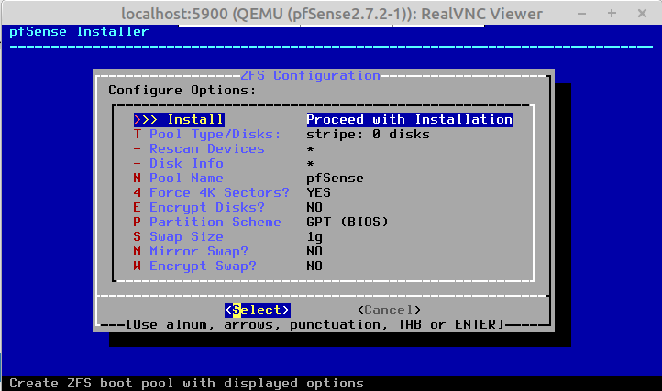Click the red 4 hotkey character

pyautogui.click(x=138, y=193)
